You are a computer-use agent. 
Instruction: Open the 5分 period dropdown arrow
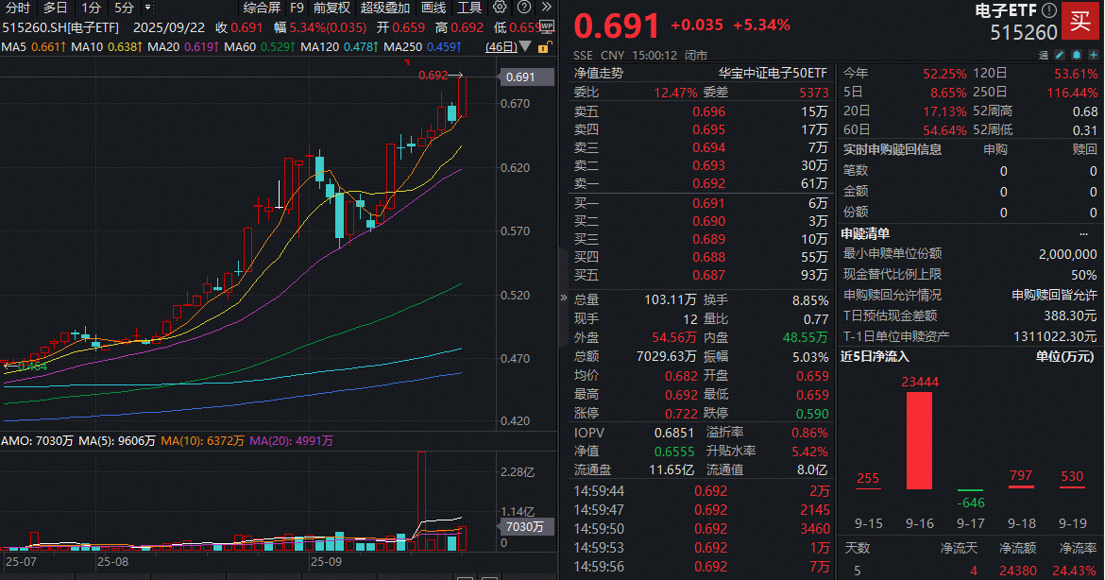(148, 8)
